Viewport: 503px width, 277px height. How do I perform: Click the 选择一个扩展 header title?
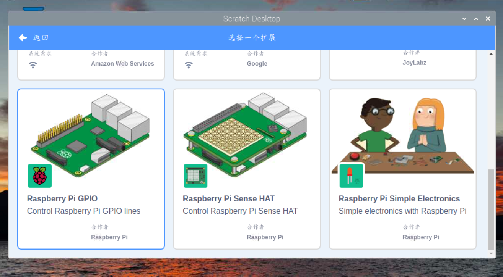click(x=252, y=38)
